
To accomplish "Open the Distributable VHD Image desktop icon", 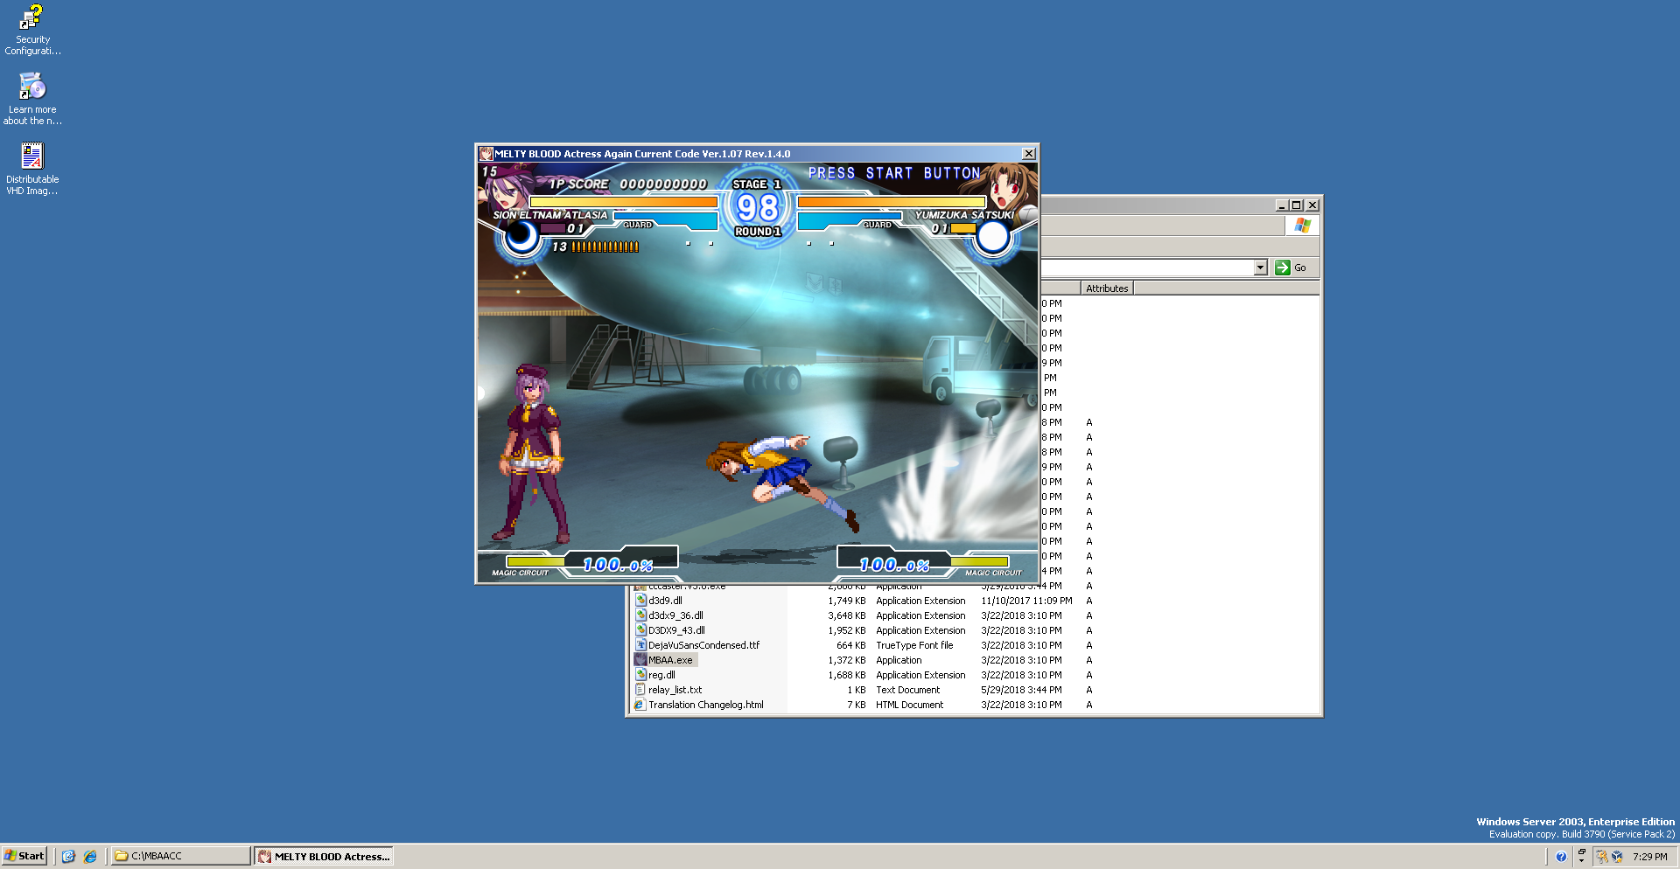I will tap(32, 157).
